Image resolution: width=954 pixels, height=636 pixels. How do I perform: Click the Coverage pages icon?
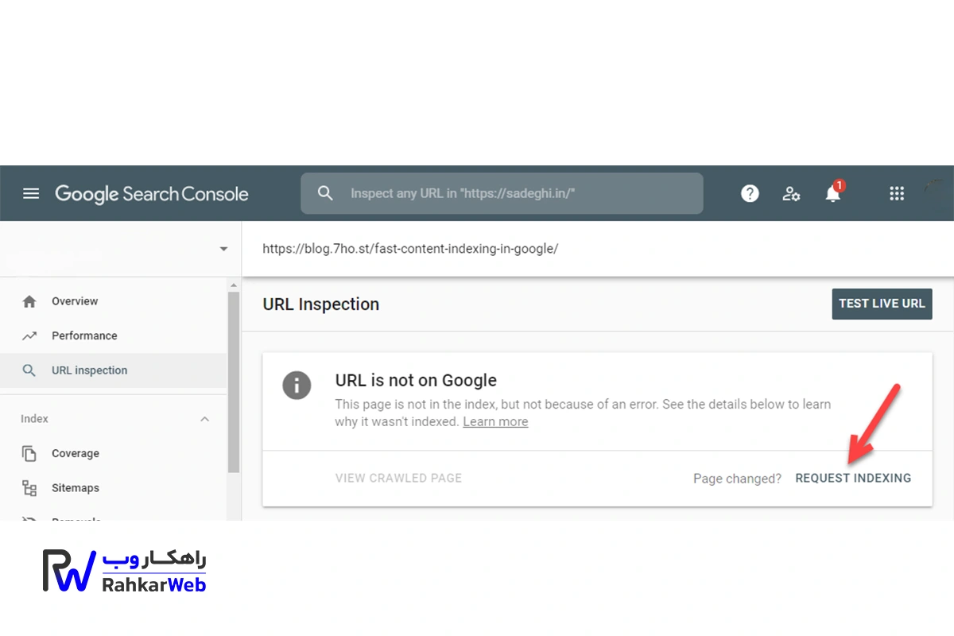29,454
